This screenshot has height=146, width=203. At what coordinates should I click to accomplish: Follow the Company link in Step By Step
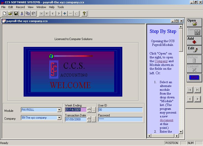(161, 61)
